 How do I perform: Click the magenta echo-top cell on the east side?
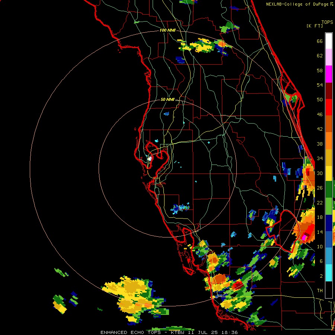(304, 237)
